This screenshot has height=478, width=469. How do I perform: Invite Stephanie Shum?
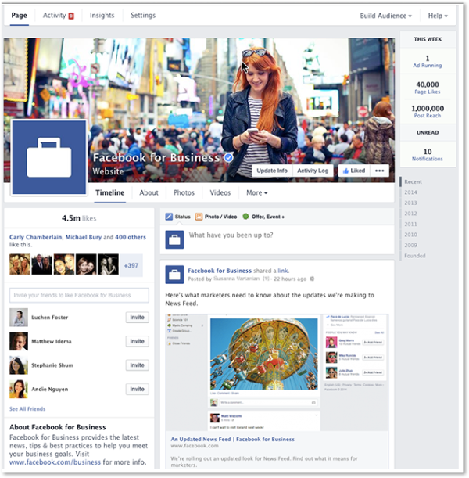[138, 365]
